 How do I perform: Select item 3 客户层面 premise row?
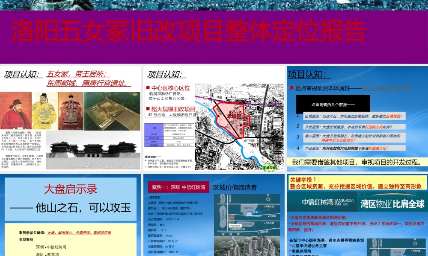click(354, 138)
